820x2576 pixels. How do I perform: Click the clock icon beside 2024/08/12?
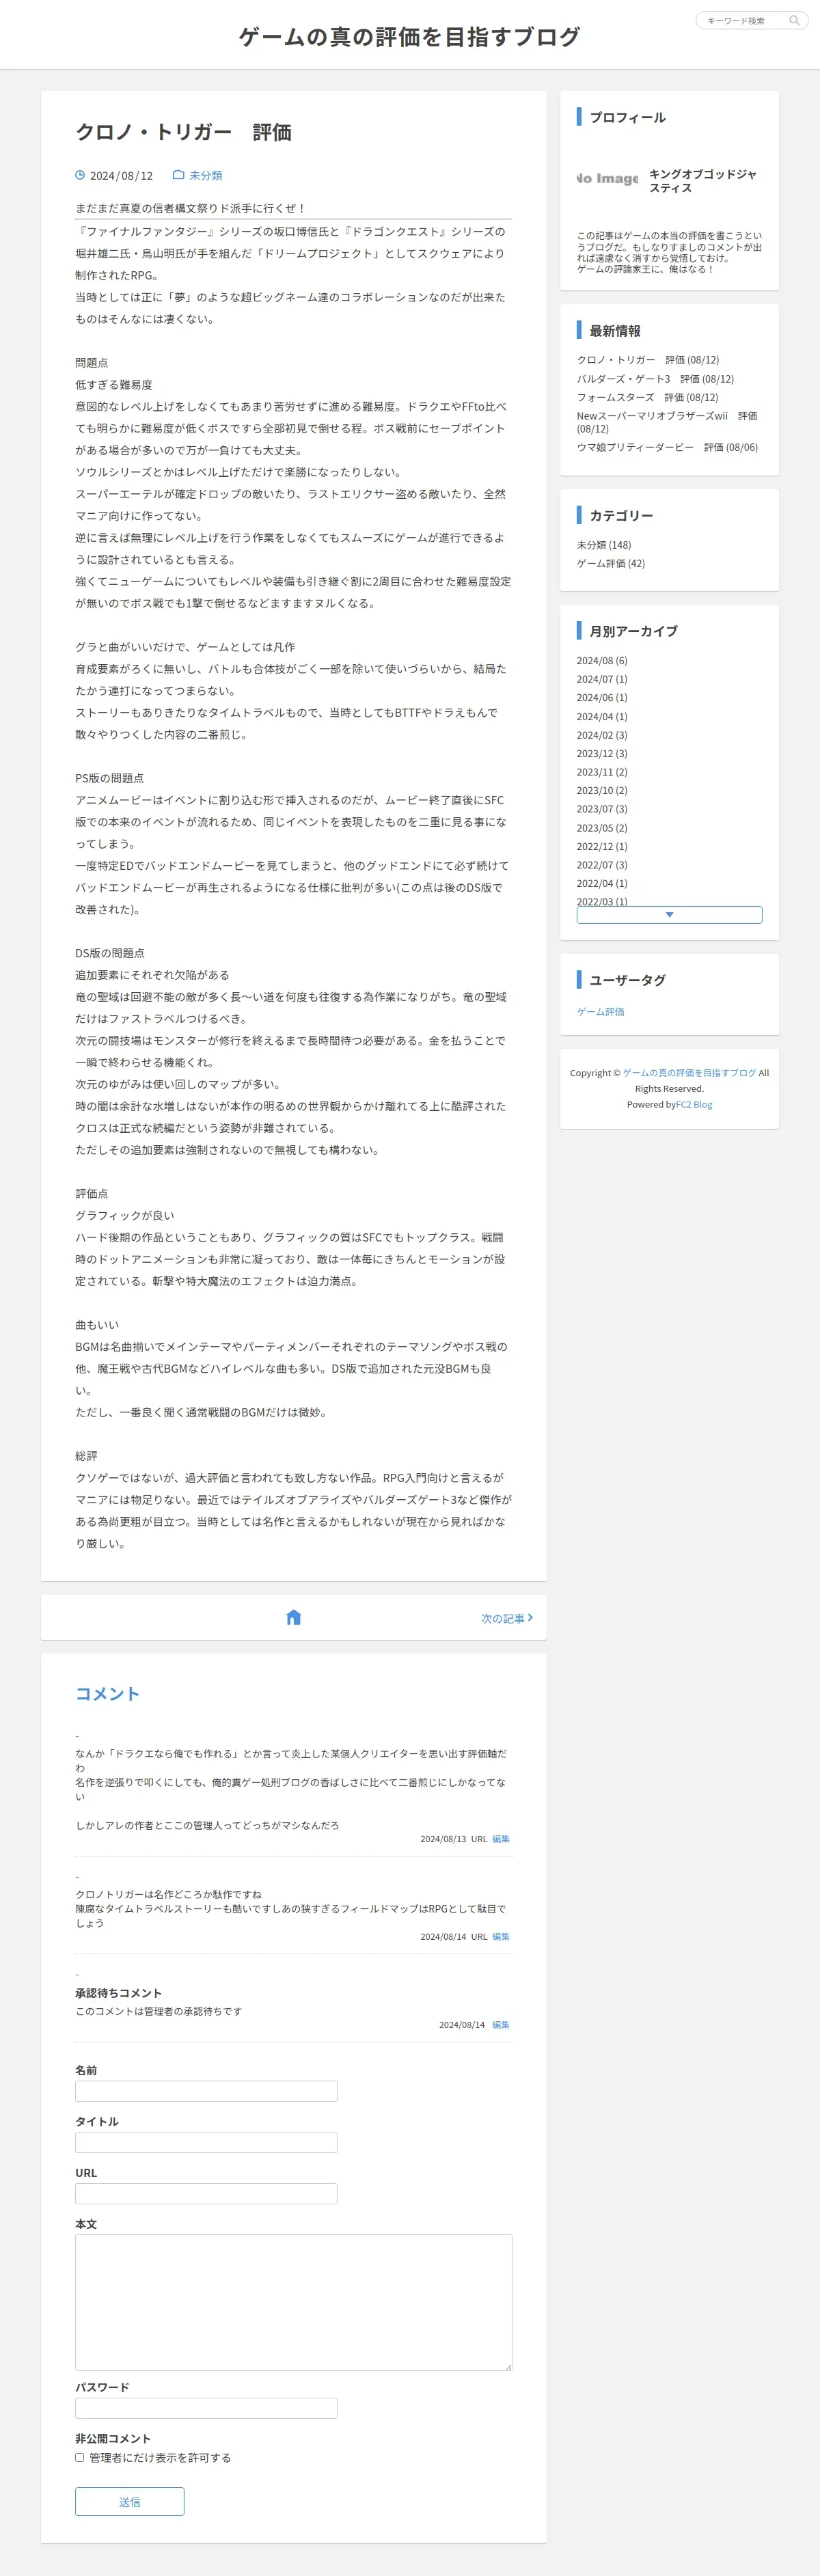[x=80, y=175]
